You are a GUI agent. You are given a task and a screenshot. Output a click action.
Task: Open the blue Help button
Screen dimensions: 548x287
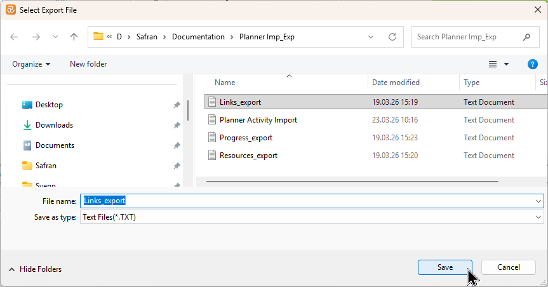click(532, 64)
